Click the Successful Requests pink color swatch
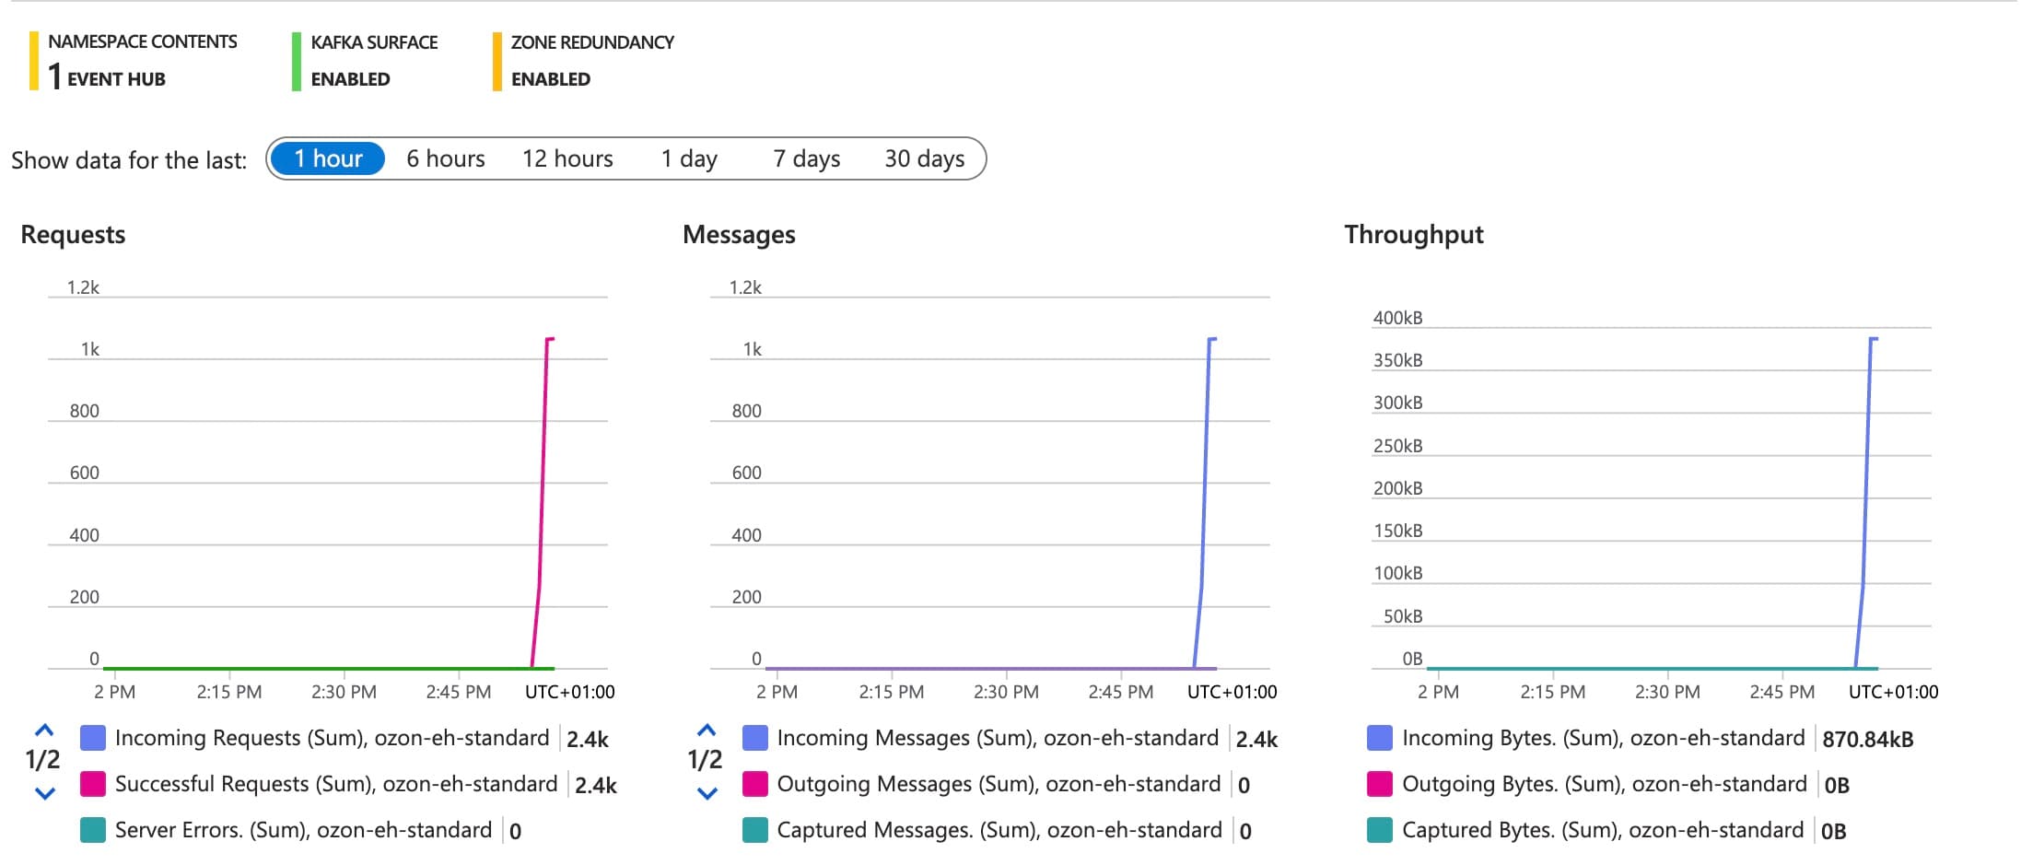This screenshot has height=865, width=2021. [93, 784]
